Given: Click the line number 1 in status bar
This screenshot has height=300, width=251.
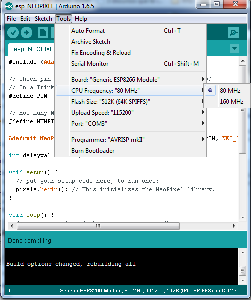Looking at the screenshot, I should click(x=9, y=291).
